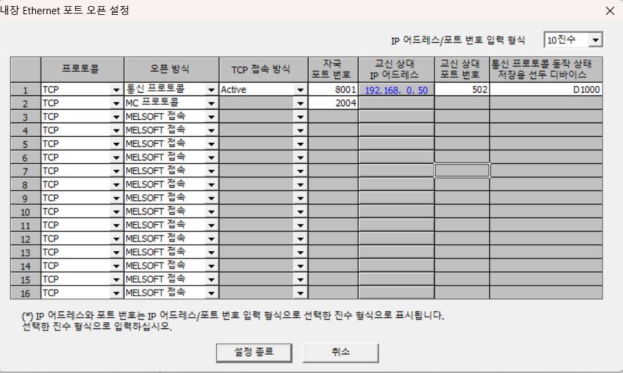The width and height of the screenshot is (623, 373).
Task: Click the 오픈 방식 column header
Action: tap(172, 70)
